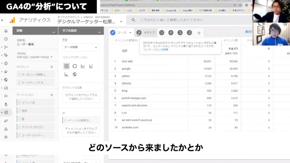Open the Home icon in the sidebar
Screen dimensions: 290x163
tap(6, 31)
